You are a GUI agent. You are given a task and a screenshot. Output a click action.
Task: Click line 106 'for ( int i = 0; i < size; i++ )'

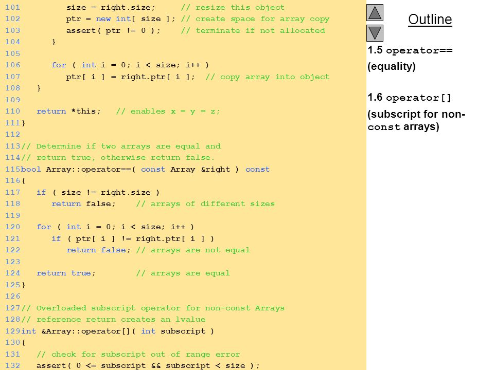coord(130,65)
